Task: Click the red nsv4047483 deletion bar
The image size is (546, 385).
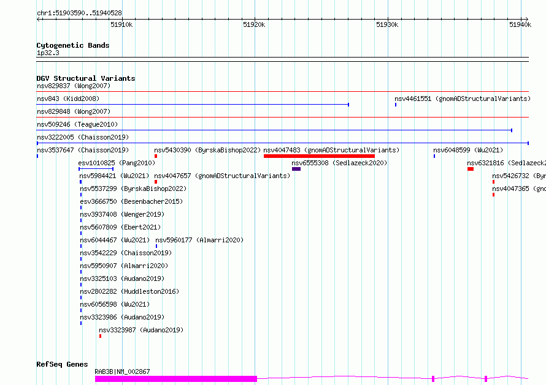Action: tap(319, 156)
